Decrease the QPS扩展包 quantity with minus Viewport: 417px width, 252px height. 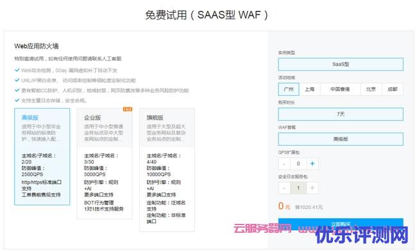click(x=284, y=164)
